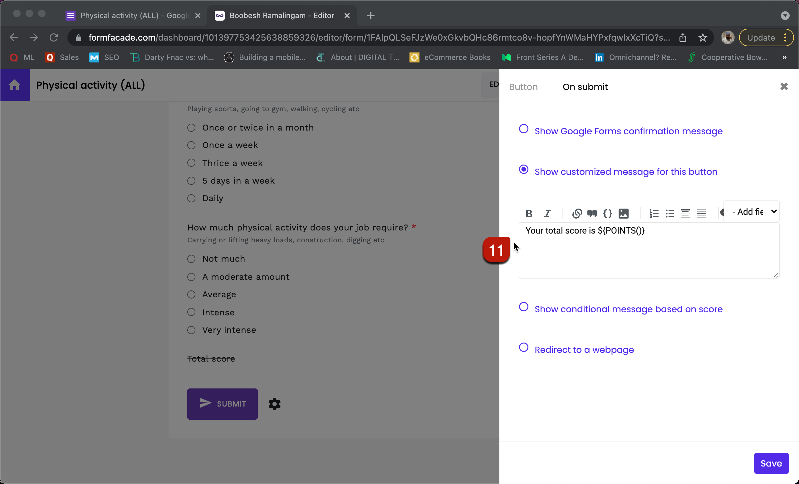This screenshot has width=799, height=484.
Task: Toggle bold formatting in the message editor
Action: (529, 213)
